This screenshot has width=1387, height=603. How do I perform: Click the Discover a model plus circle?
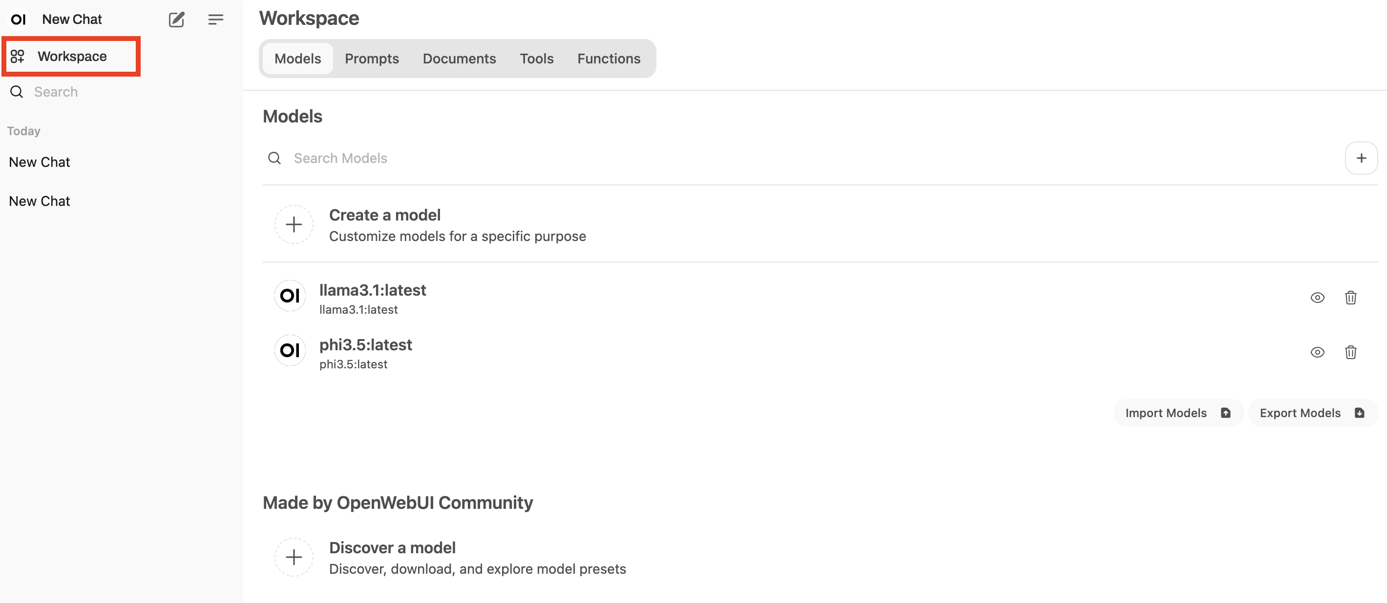point(294,557)
